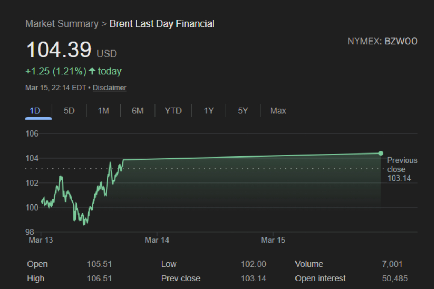Show the 1M price history
The image size is (434, 289).
(x=103, y=111)
